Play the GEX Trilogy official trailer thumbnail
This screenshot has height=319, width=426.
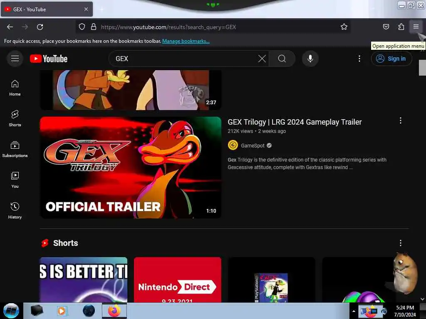[131, 167]
